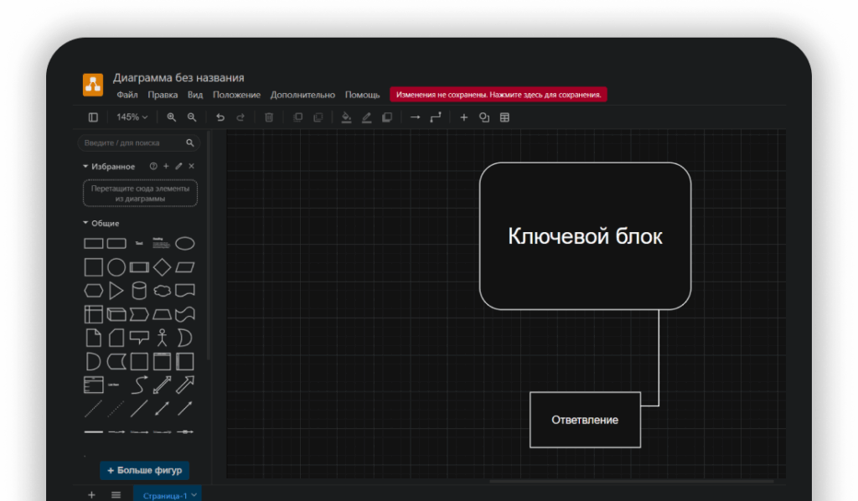Click the zoom out magnifier icon
The image size is (858, 501).
pyautogui.click(x=192, y=117)
